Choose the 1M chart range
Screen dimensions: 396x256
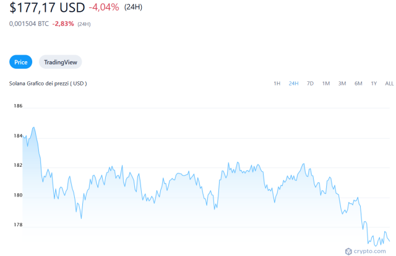[326, 84]
